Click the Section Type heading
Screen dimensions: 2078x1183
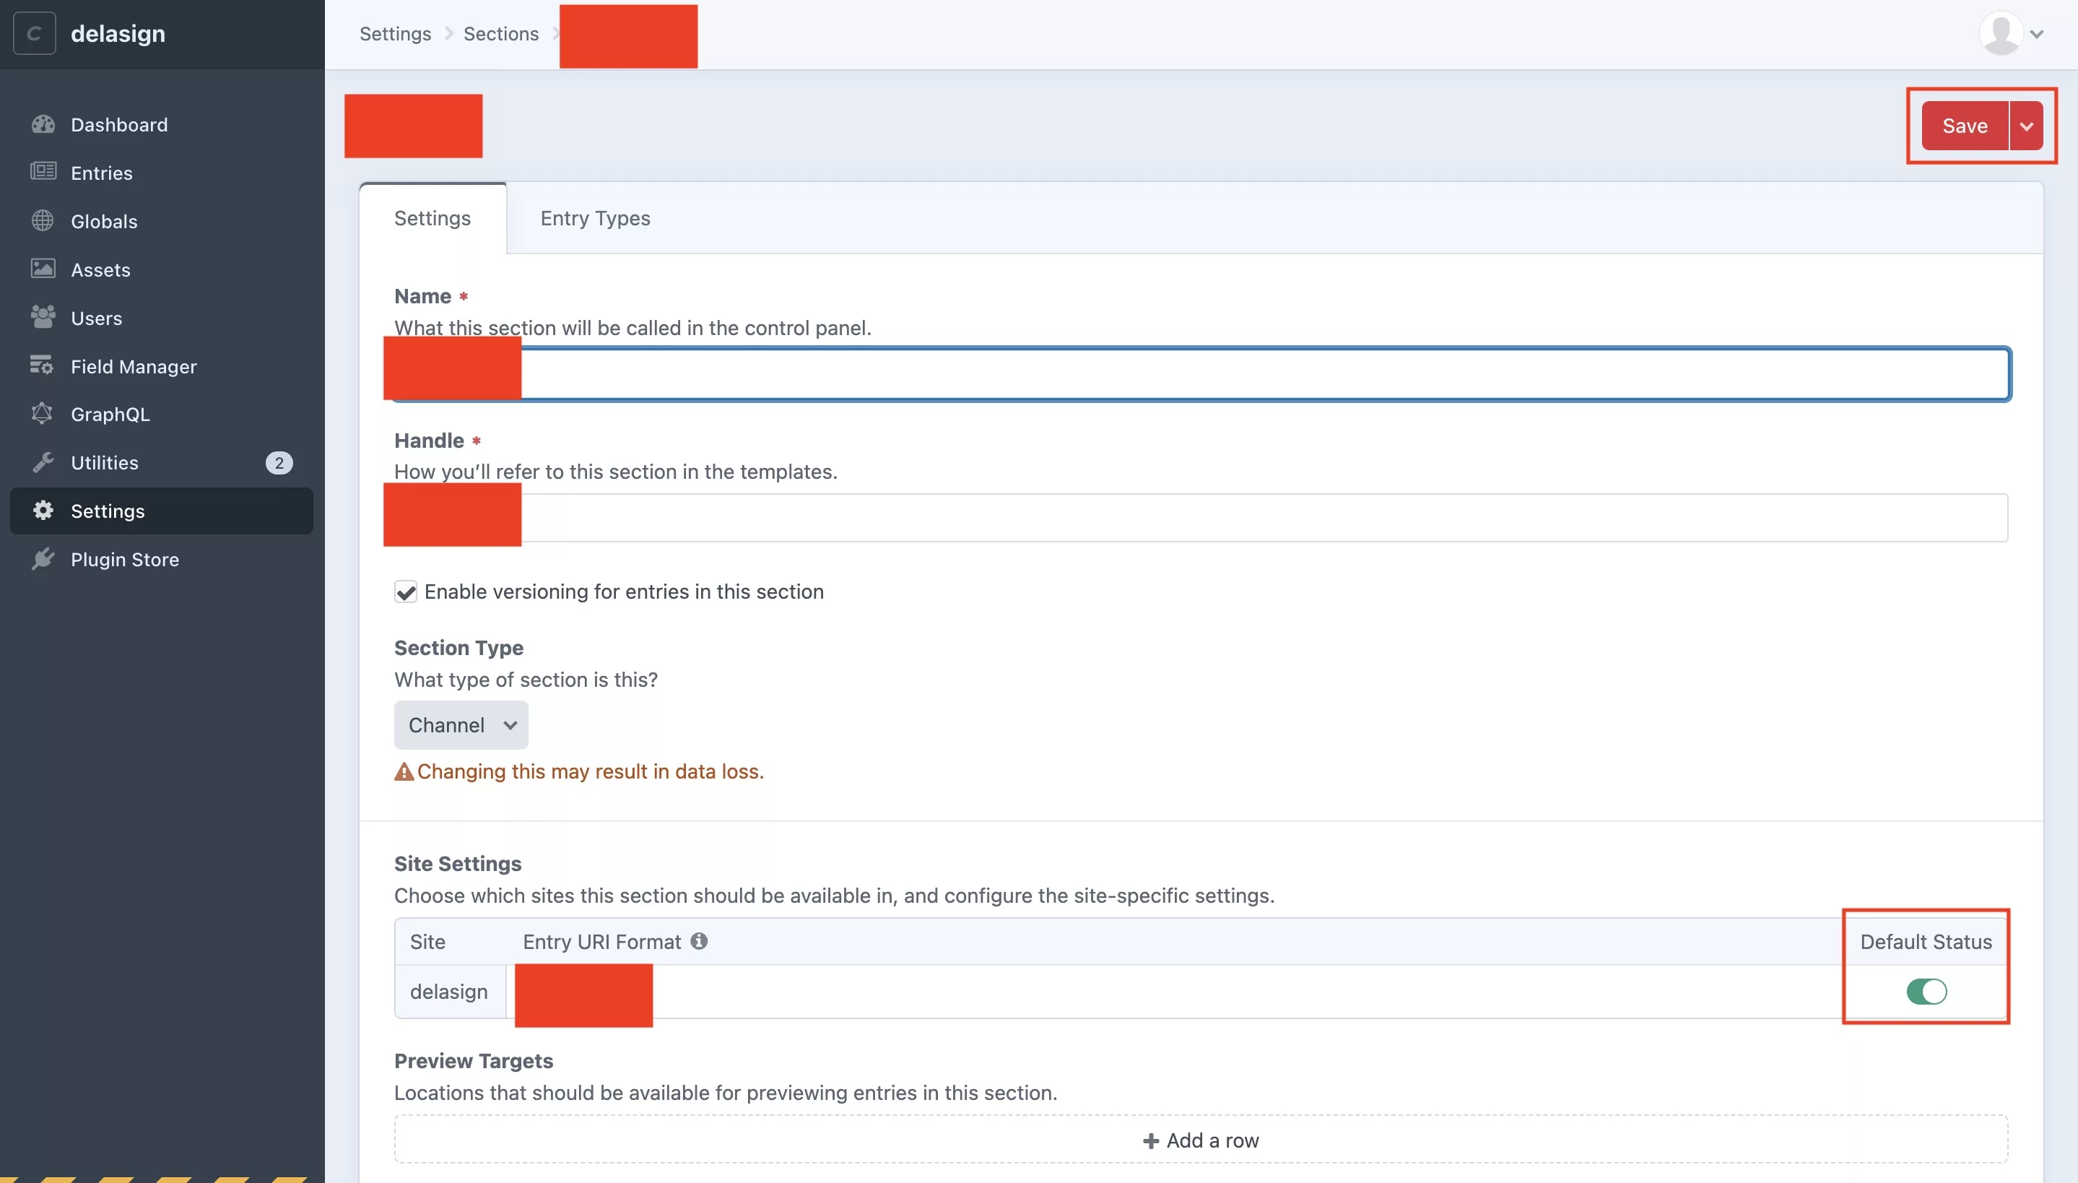(x=458, y=648)
